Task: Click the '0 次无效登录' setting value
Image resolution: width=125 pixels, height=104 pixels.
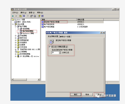Action: point(82,27)
